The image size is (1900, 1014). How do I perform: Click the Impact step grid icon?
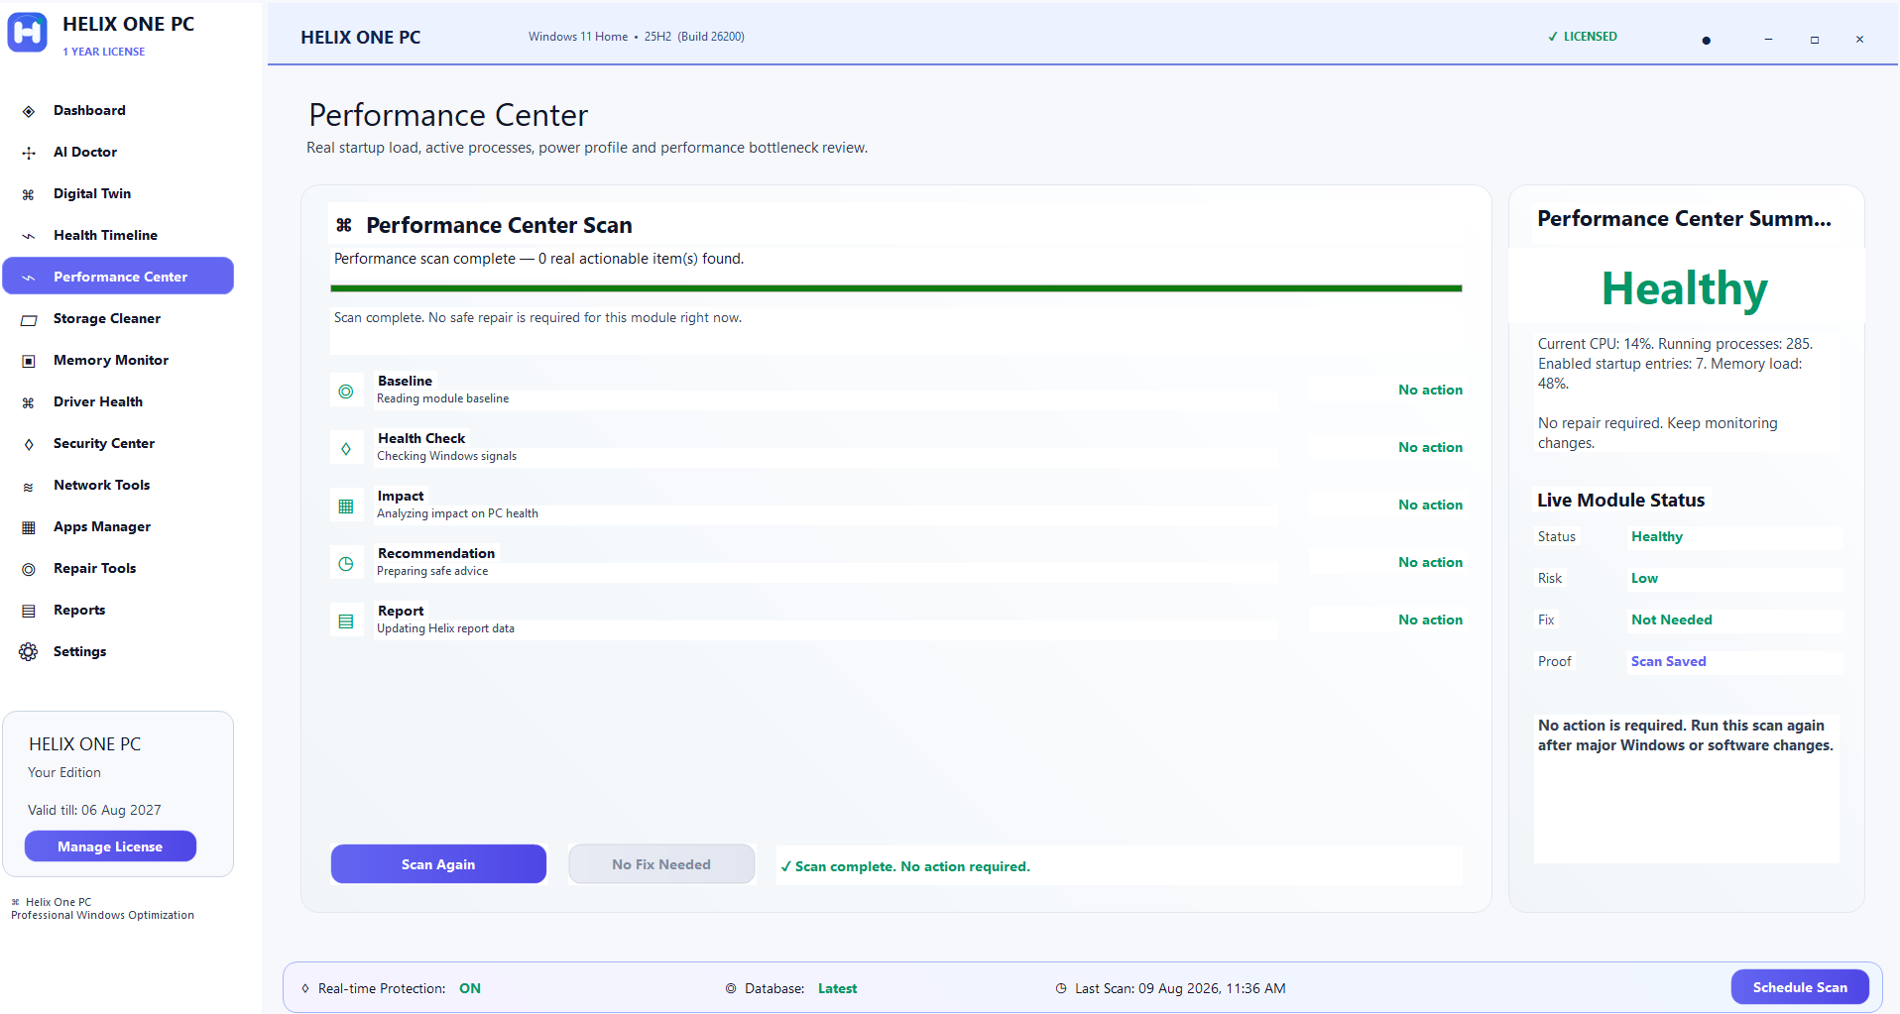(x=346, y=507)
